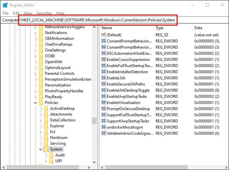
Task: Click the tree pane horizontal scrollbar thumb
Action: 43,167
